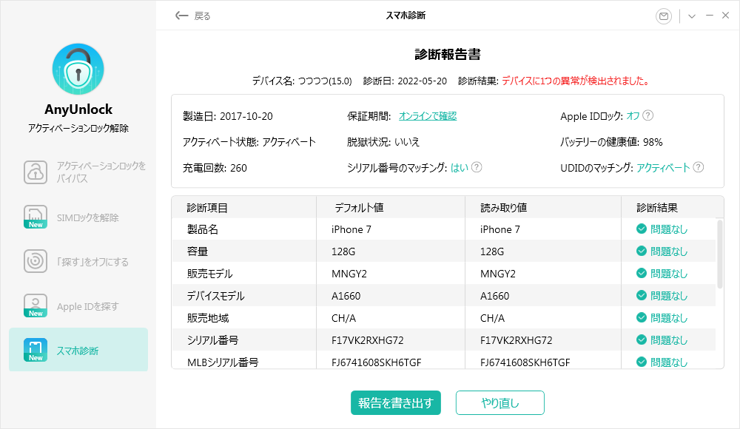Select SIMロックを解除 in sidebar
Viewport: 740px width, 429px height.
tap(78, 217)
